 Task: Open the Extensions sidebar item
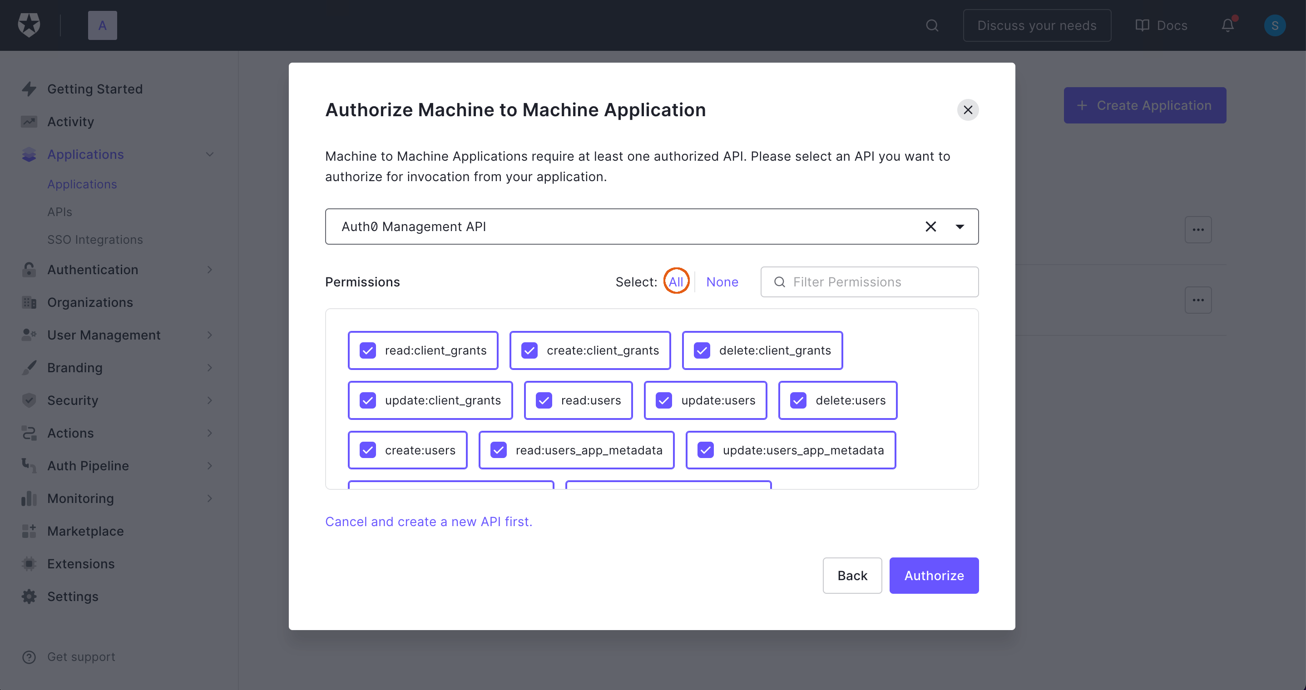pyautogui.click(x=81, y=564)
